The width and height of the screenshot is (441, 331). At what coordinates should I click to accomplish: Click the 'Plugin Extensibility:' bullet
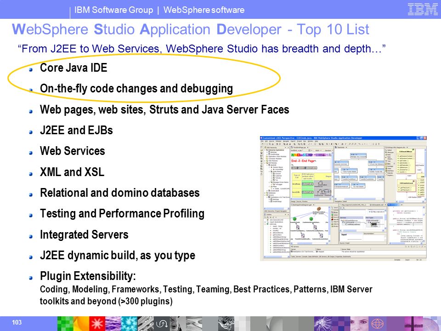[88, 276]
